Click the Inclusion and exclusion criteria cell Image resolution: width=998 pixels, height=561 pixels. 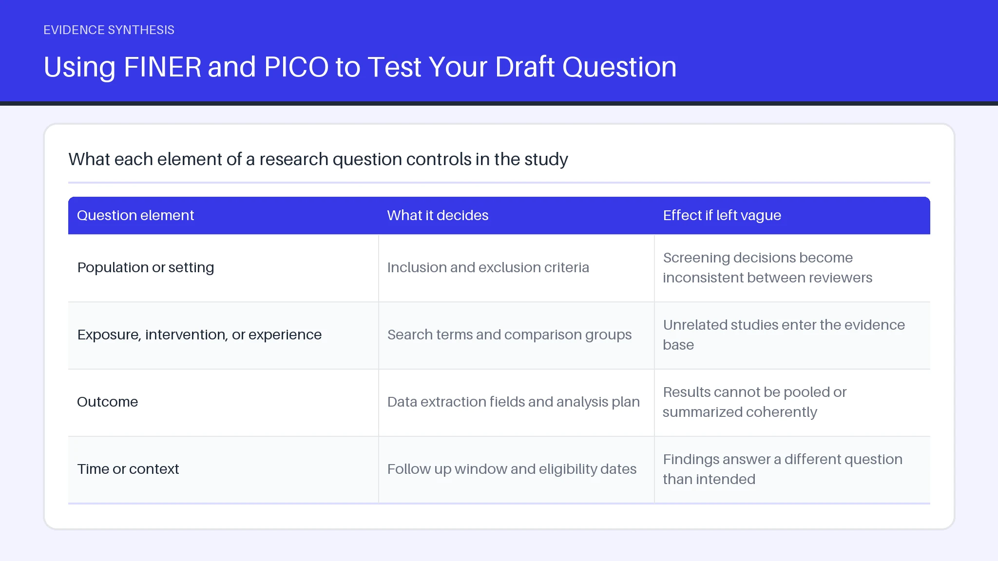tap(517, 268)
